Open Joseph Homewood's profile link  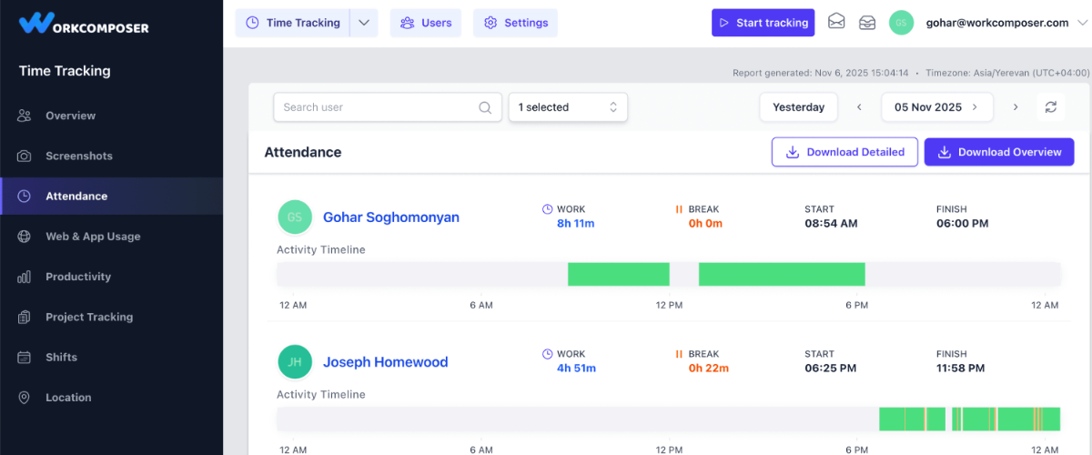pos(386,362)
